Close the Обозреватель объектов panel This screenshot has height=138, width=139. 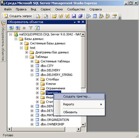coord(83,22)
